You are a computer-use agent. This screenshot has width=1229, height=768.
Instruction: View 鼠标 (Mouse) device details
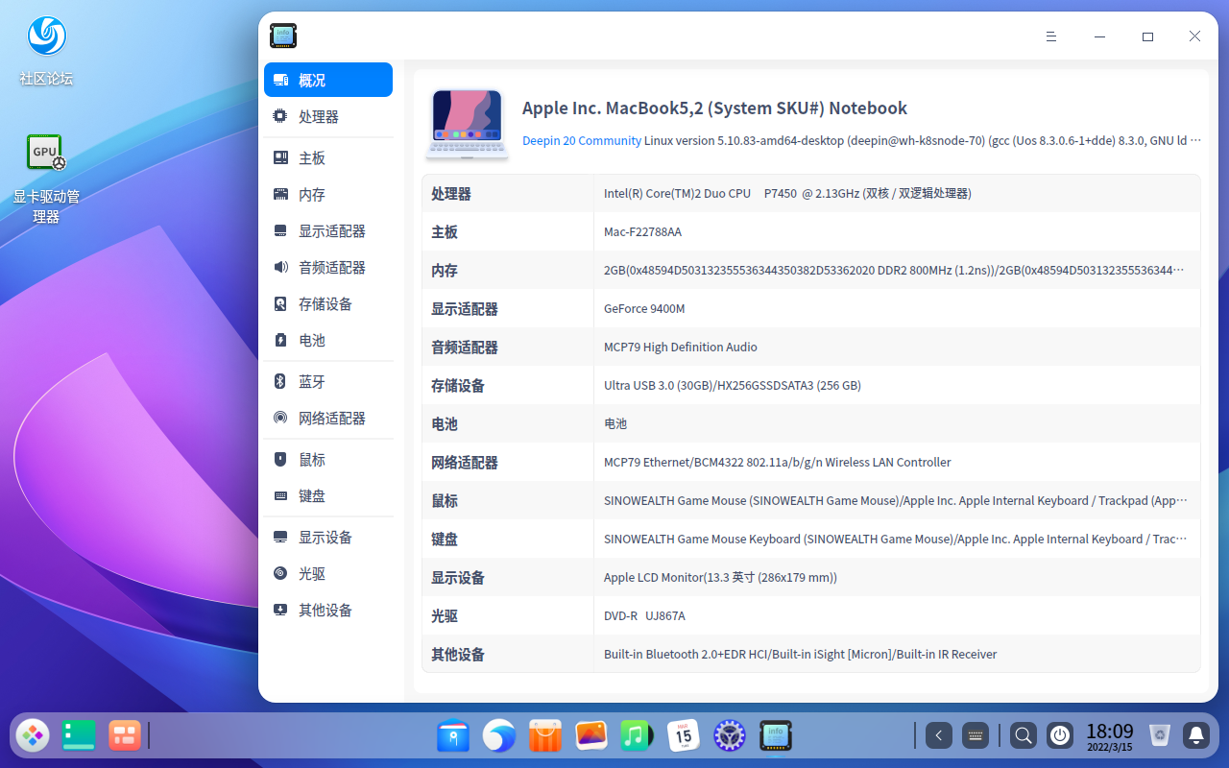point(311,459)
